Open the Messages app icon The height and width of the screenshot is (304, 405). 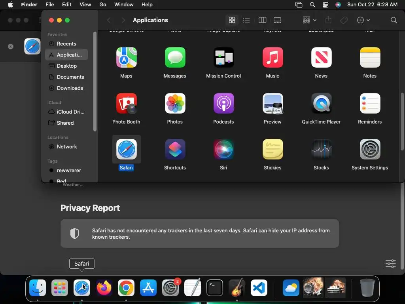[175, 57]
